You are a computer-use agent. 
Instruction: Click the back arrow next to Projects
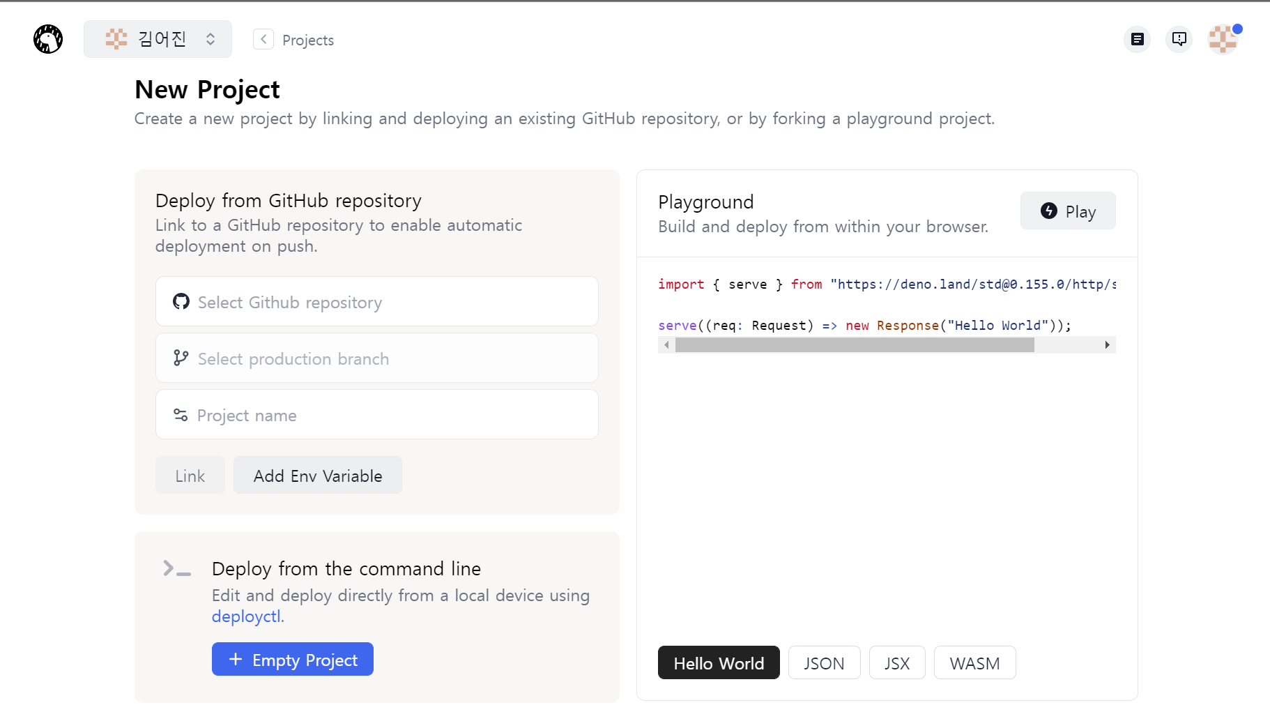(263, 40)
